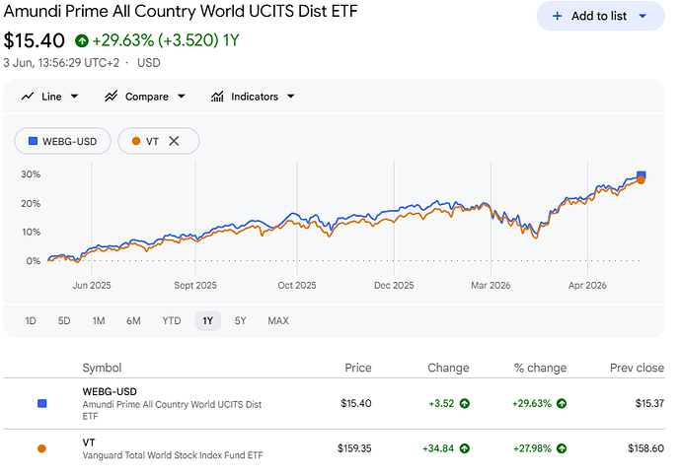Click the Change column header
681x476 pixels.
tap(448, 368)
